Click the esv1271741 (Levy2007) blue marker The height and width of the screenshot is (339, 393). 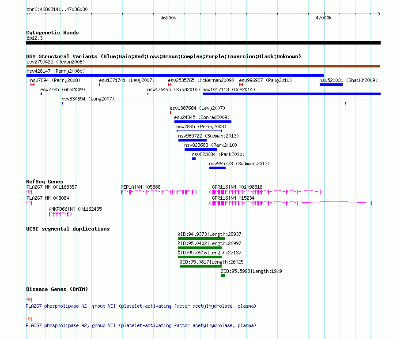pyautogui.click(x=100, y=85)
